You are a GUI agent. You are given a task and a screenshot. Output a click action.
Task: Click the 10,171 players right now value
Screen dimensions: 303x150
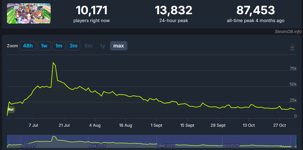click(x=92, y=10)
